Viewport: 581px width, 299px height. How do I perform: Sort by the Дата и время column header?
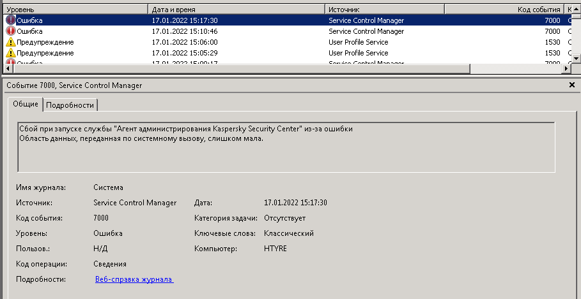(237, 10)
